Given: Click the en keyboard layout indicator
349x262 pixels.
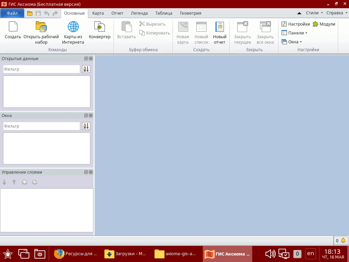Looking at the screenshot, I should (x=310, y=253).
